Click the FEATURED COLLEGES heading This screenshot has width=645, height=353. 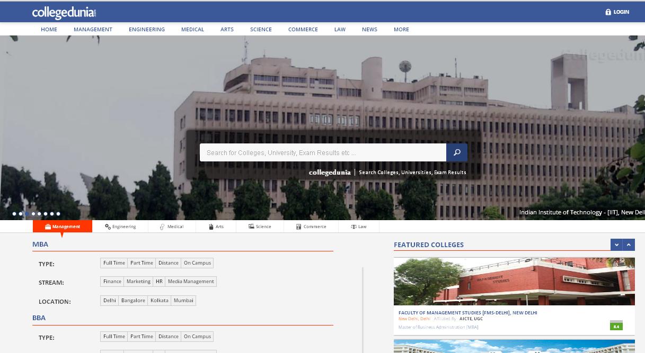click(x=429, y=245)
